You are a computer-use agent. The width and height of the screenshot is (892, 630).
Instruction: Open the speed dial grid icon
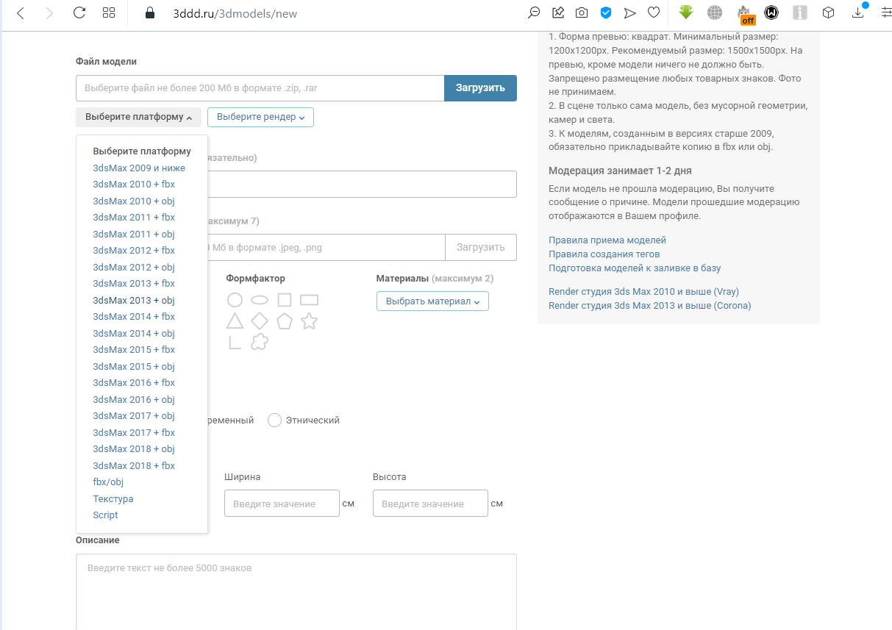tap(109, 12)
